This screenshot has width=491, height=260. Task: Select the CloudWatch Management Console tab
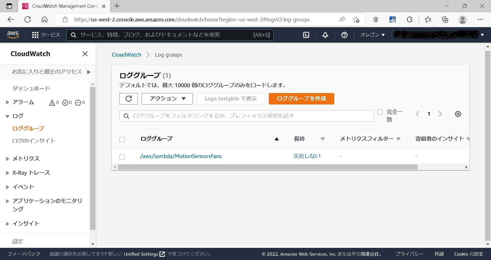(x=64, y=6)
